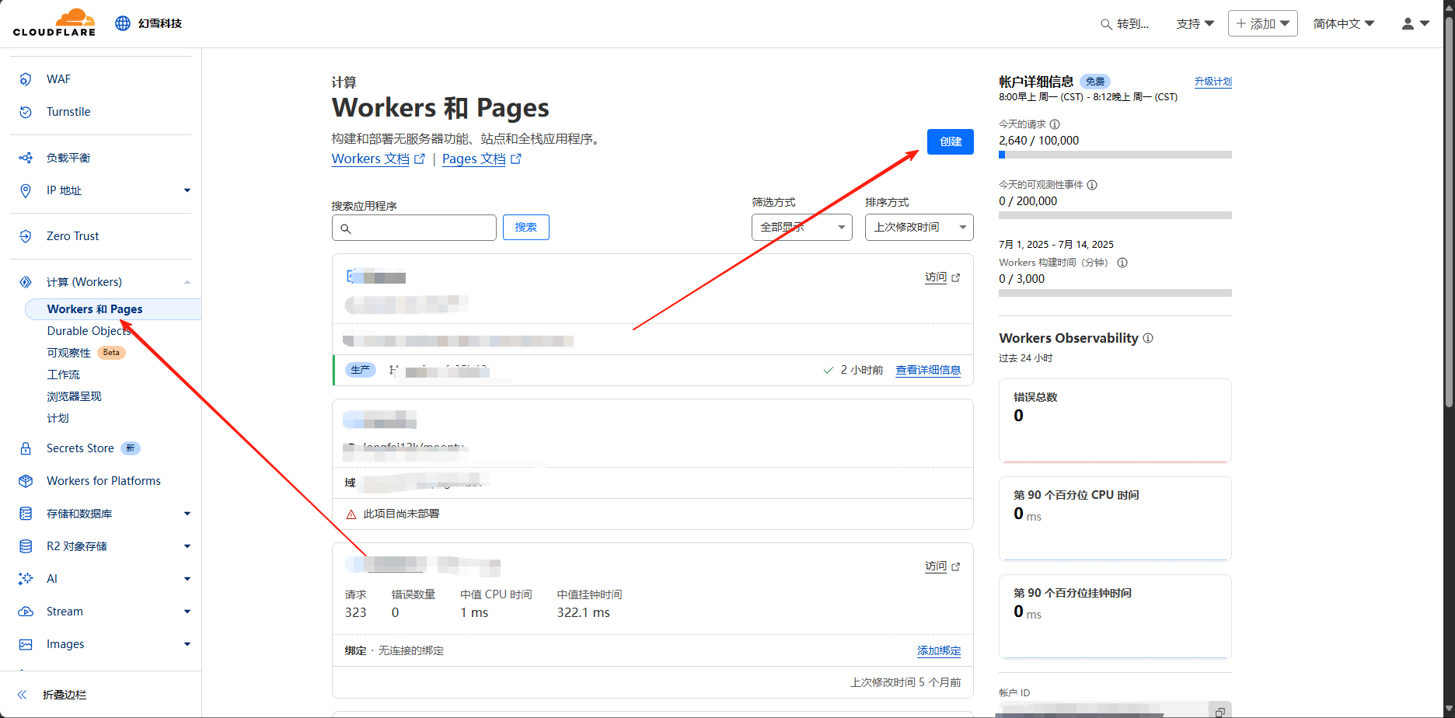Click the info icon next to 今天的请求
The height and width of the screenshot is (718, 1455).
click(1055, 124)
